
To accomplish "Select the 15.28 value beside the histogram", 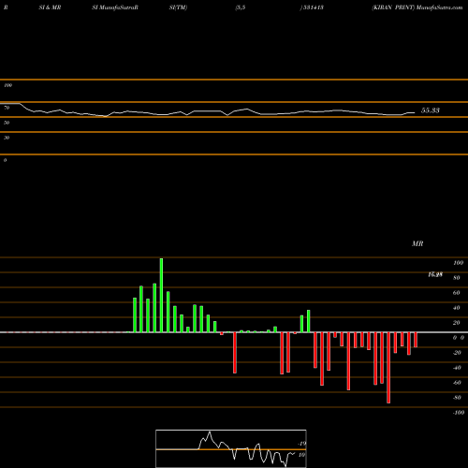I will pyautogui.click(x=435, y=274).
